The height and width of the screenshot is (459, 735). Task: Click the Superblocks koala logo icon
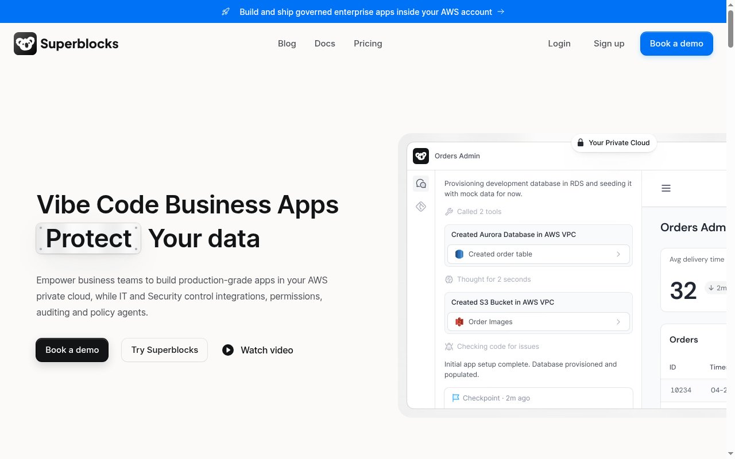(x=25, y=44)
